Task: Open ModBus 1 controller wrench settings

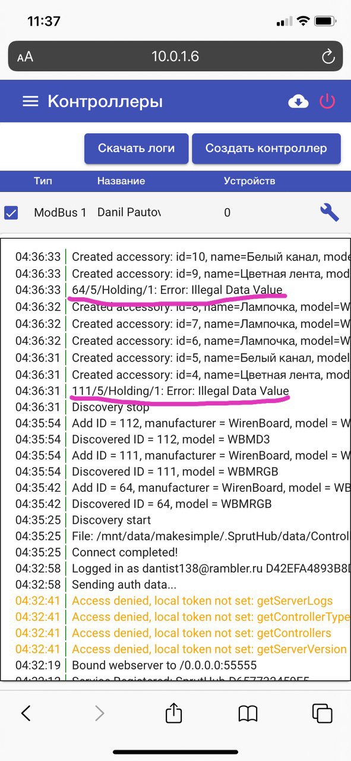Action: pyautogui.click(x=329, y=212)
